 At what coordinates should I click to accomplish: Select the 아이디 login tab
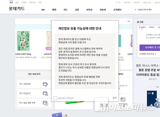click(x=152, y=27)
